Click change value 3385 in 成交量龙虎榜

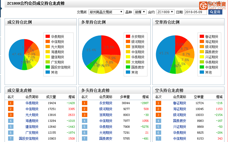(x=71, y=109)
